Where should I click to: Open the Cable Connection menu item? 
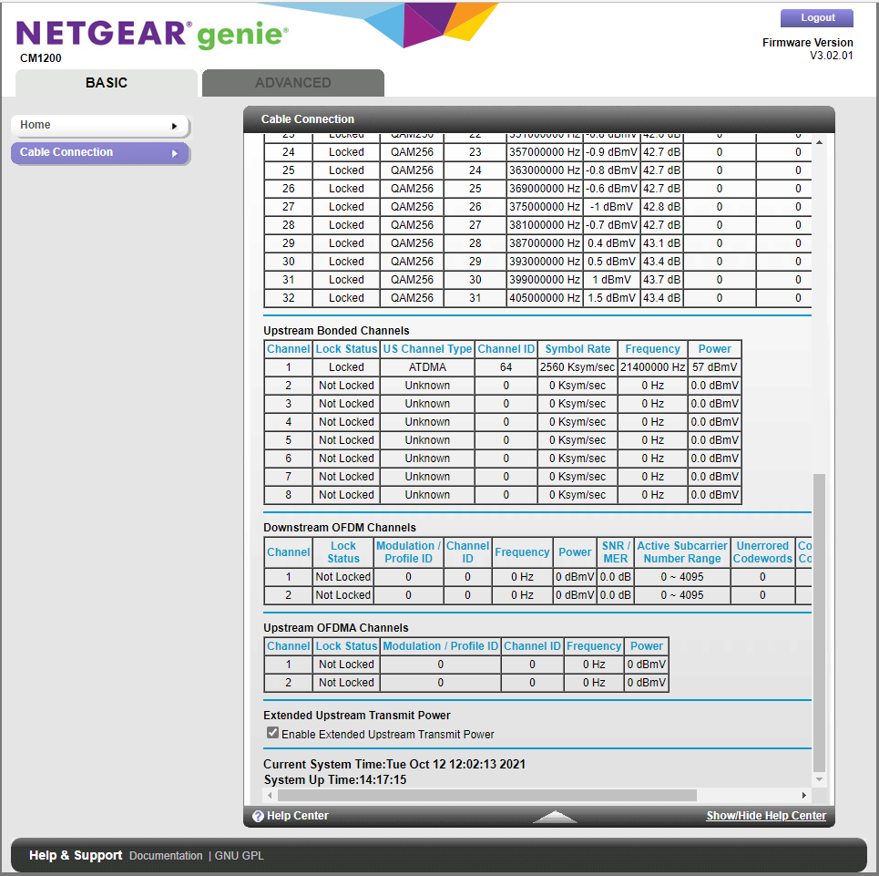[x=98, y=153]
